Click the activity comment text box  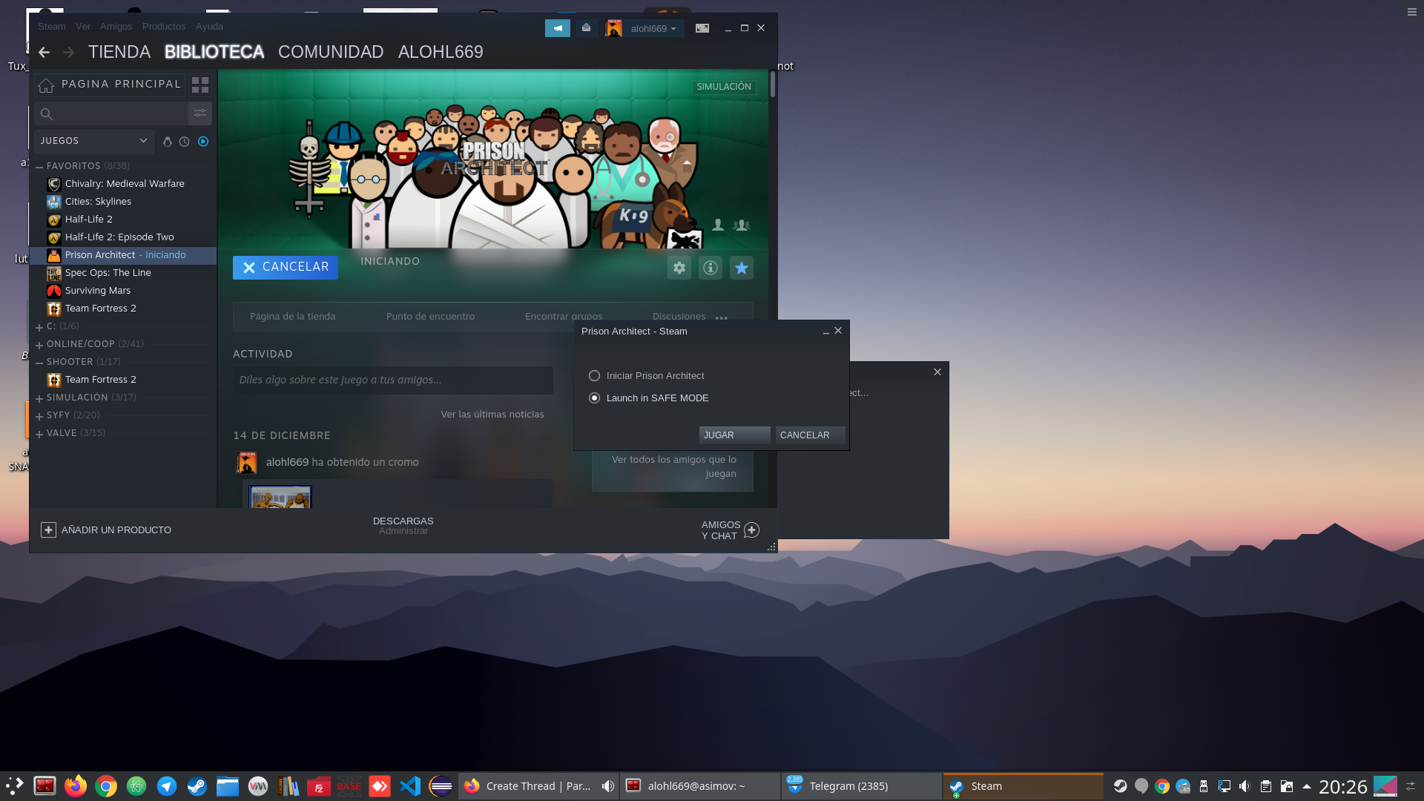click(x=393, y=380)
